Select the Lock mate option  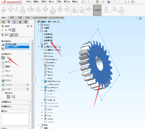coord(3,80)
